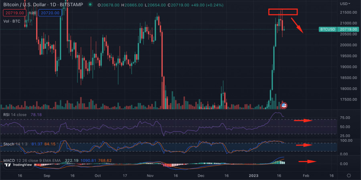Click the RSI value 78.18
The width and height of the screenshot is (361, 180).
[36, 115]
